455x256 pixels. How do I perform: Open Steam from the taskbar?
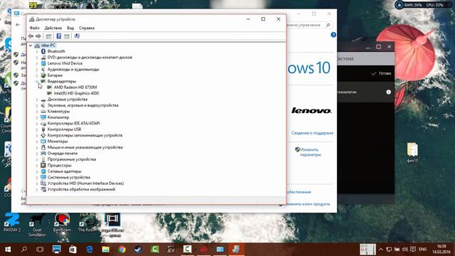138,250
